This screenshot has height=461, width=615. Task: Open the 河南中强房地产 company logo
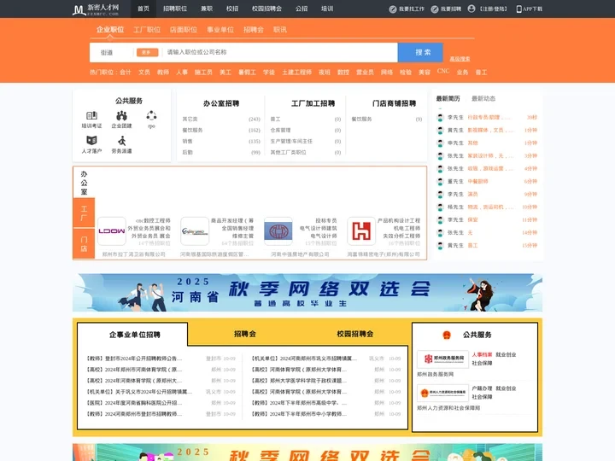click(278, 230)
